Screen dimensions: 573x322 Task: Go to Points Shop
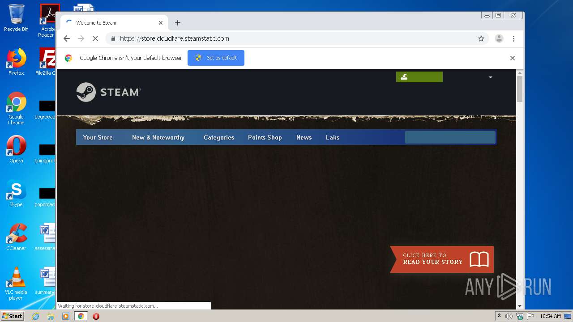tap(265, 137)
